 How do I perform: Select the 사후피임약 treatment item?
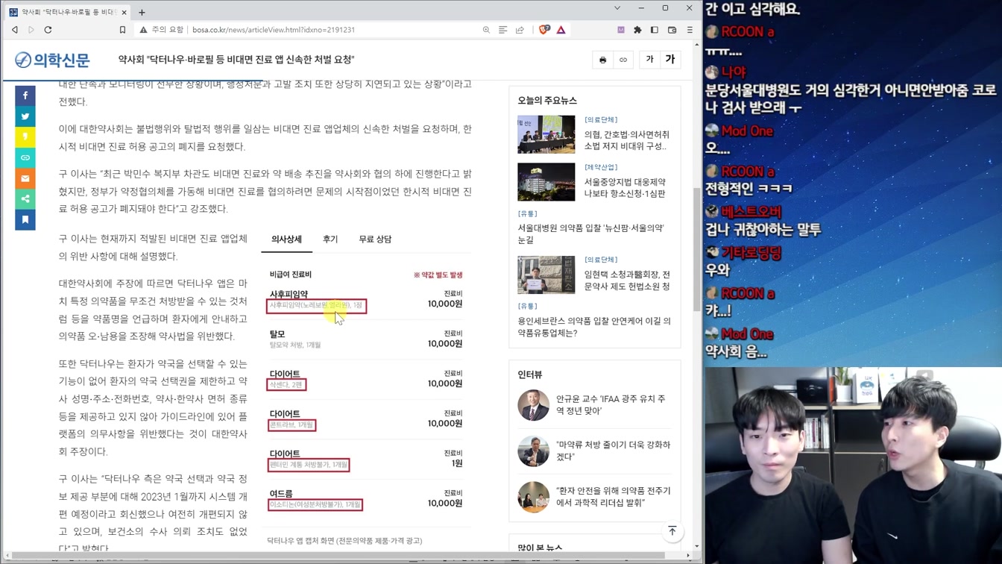365,300
